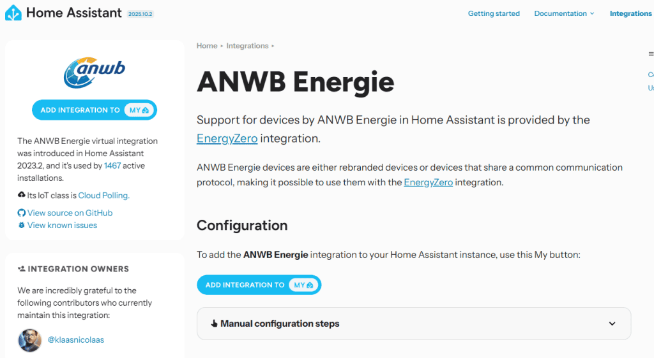The height and width of the screenshot is (358, 654).
Task: Open the Documentation dropdown menu
Action: pyautogui.click(x=564, y=13)
